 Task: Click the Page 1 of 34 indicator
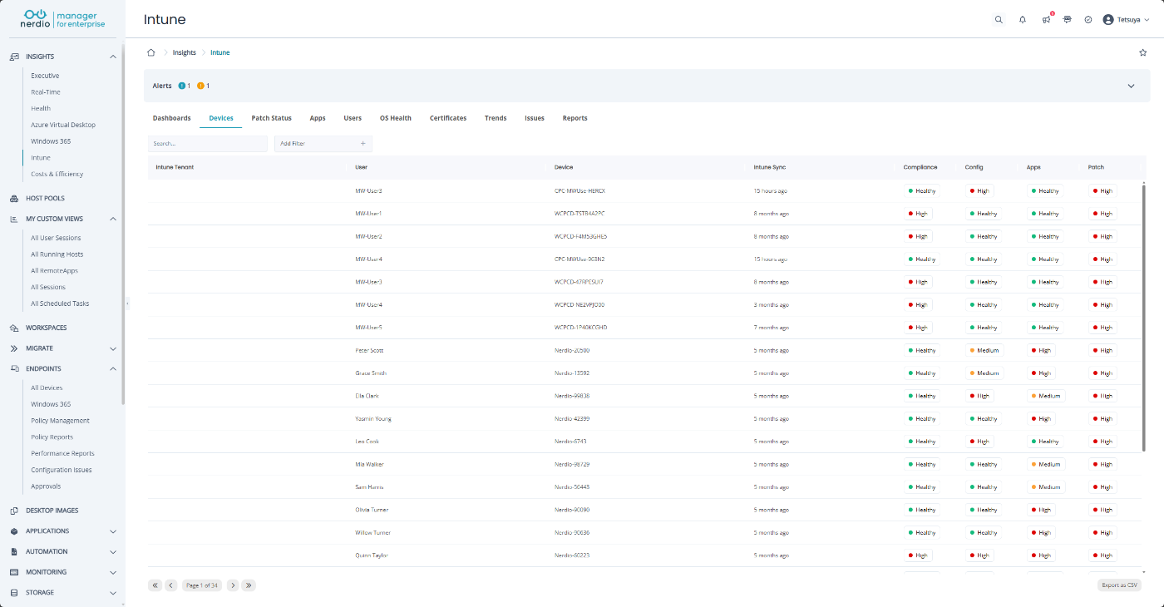tap(202, 585)
